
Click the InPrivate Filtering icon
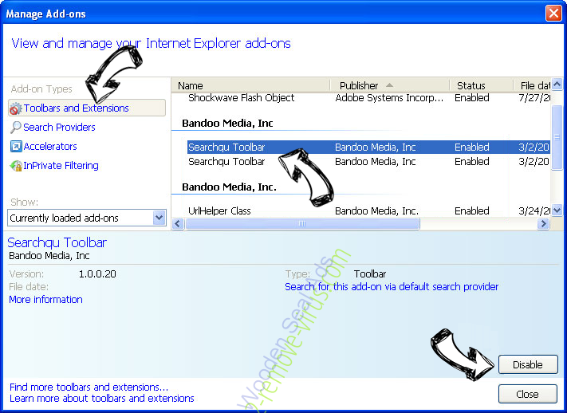[16, 166]
